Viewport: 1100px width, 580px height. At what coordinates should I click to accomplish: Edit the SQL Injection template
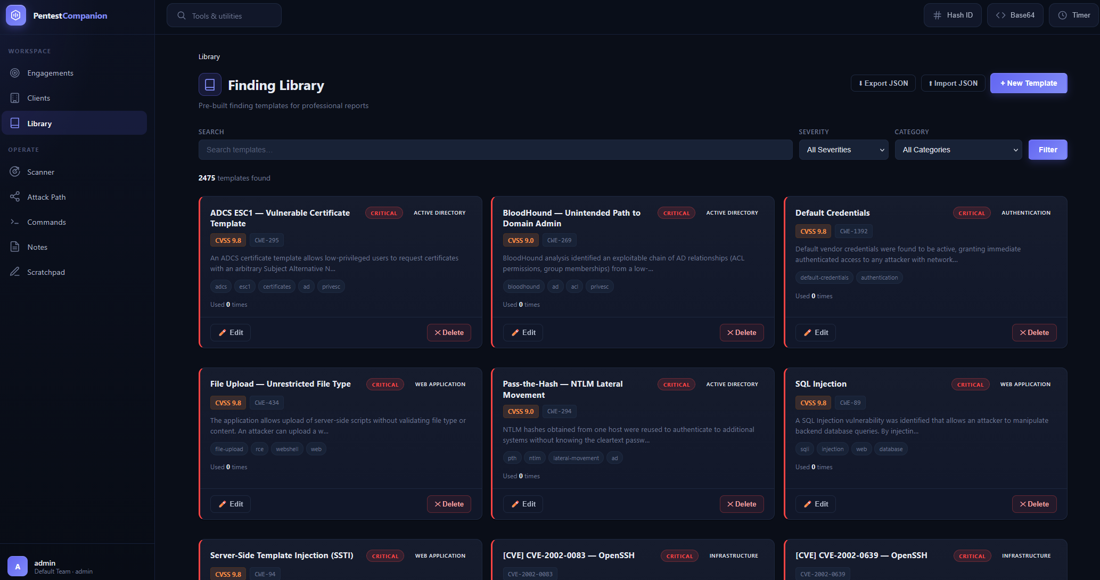coord(816,504)
